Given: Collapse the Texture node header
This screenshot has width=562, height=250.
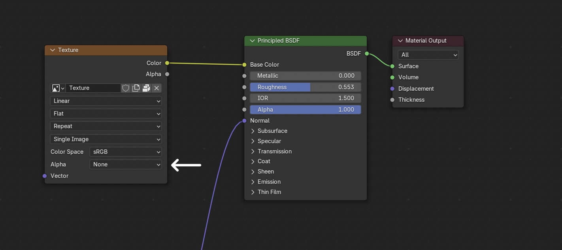Looking at the screenshot, I should pyautogui.click(x=53, y=50).
